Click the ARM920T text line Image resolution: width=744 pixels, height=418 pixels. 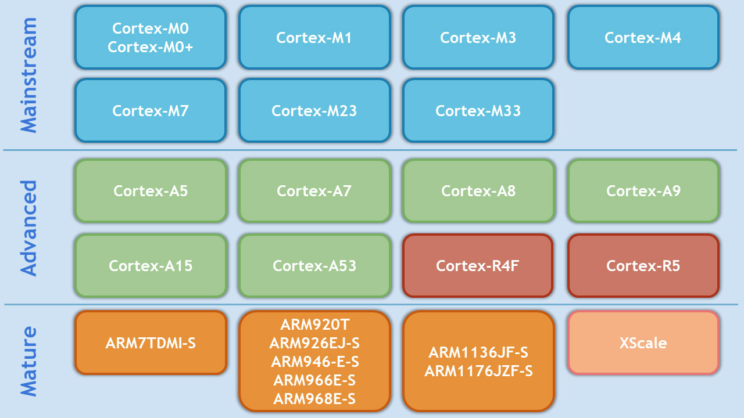[x=315, y=325]
